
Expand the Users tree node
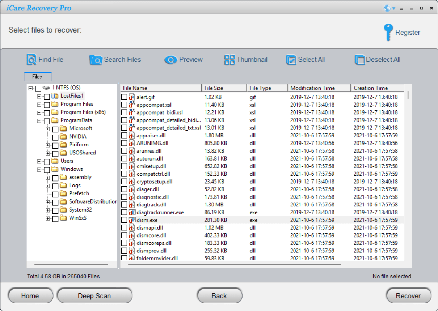(39, 161)
